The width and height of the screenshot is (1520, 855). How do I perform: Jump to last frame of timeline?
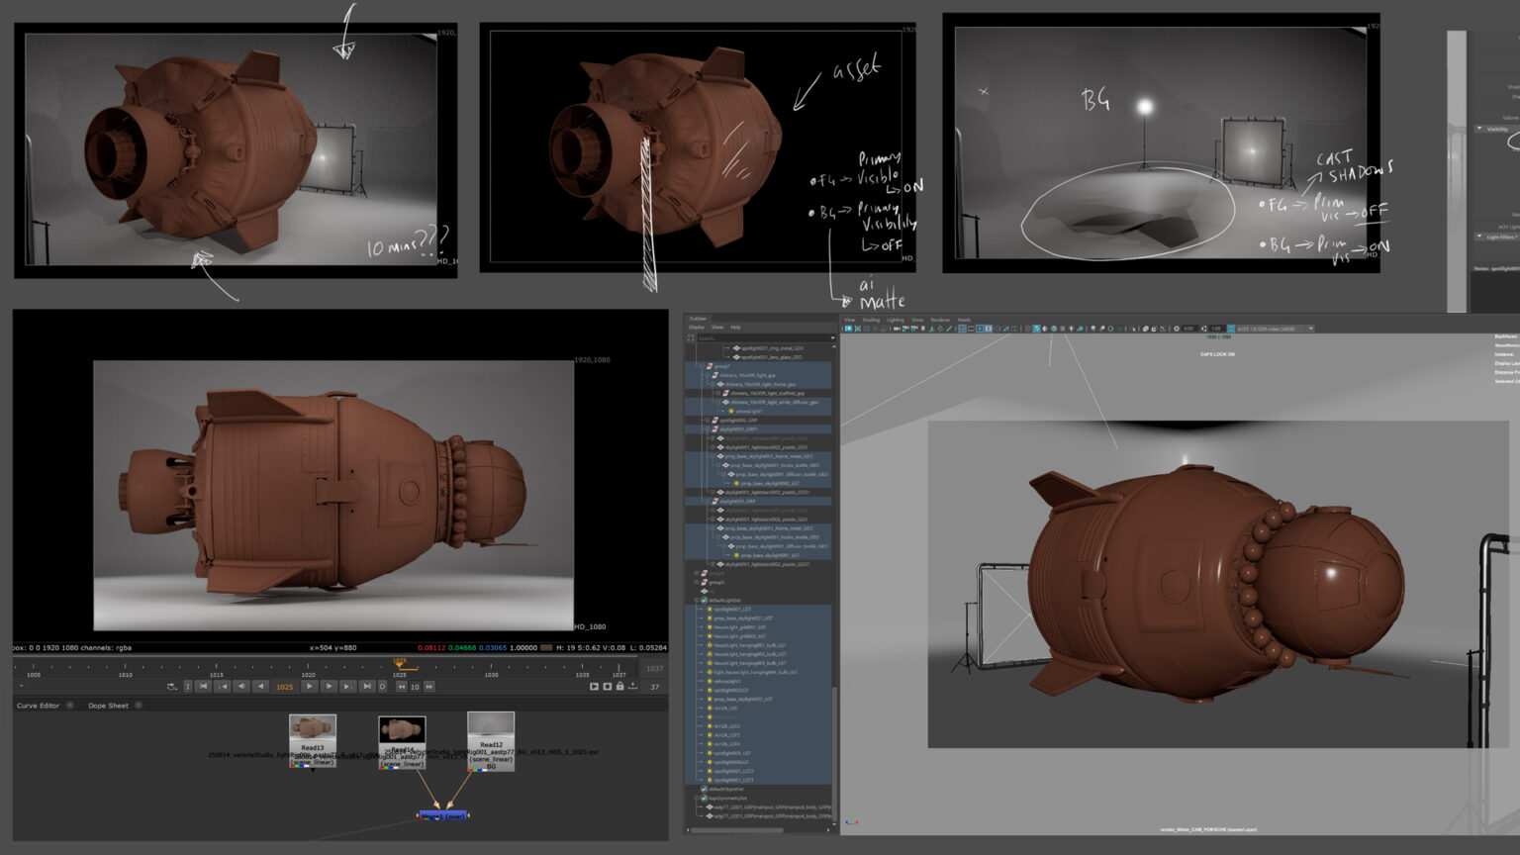pyautogui.click(x=367, y=686)
